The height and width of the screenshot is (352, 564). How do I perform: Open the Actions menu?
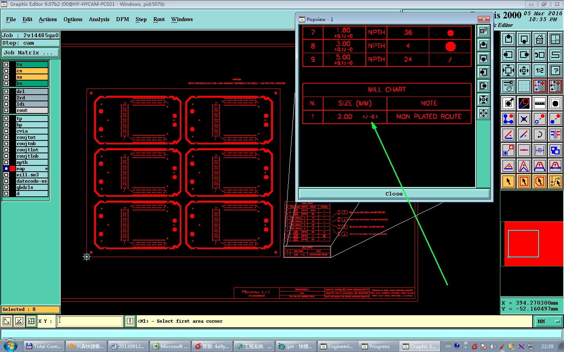point(48,19)
